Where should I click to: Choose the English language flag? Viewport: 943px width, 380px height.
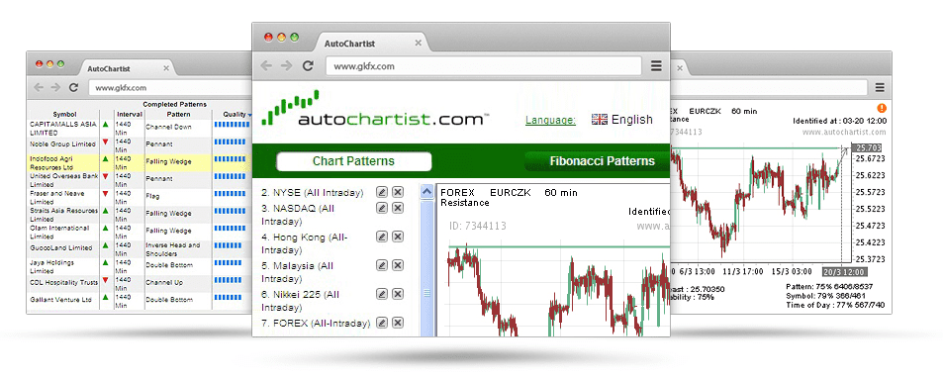[x=600, y=119]
